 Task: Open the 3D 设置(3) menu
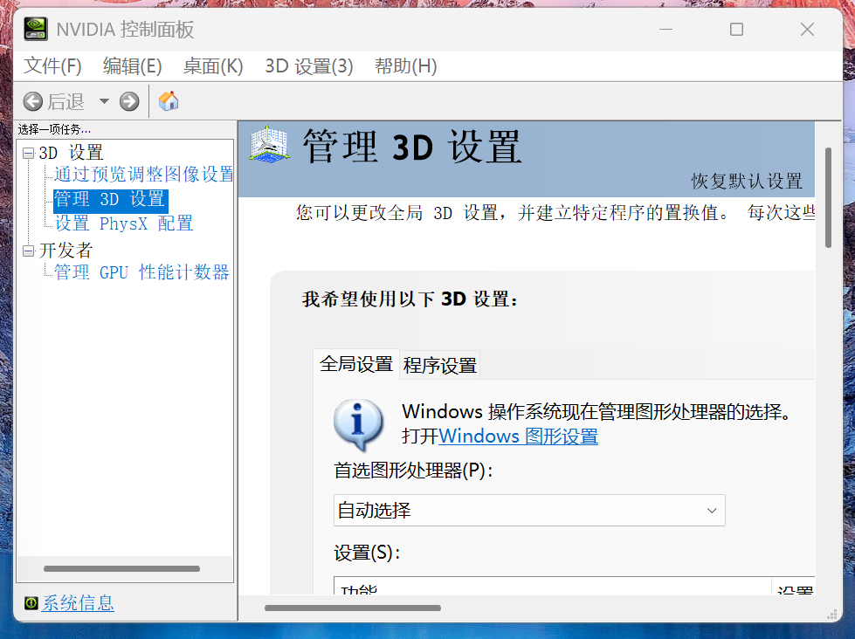tap(308, 66)
